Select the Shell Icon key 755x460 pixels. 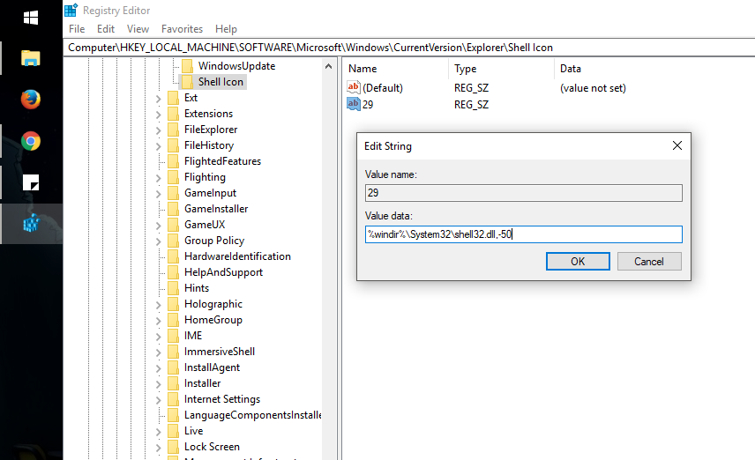(x=221, y=82)
